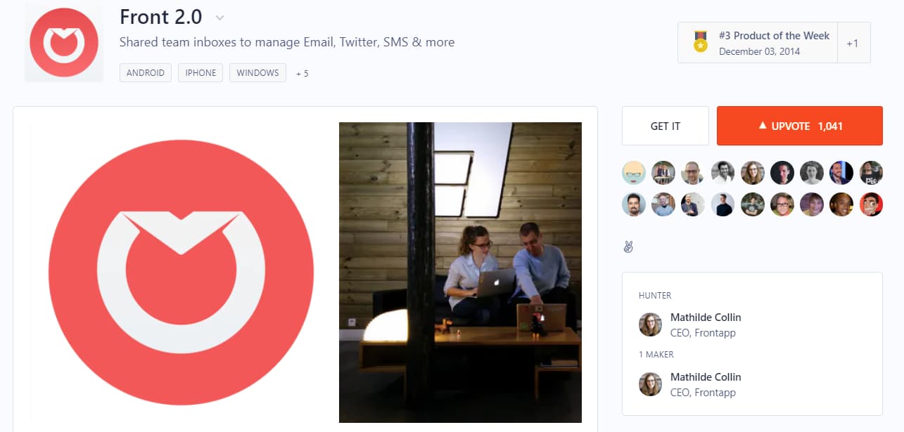Viewport: 904px width, 432px height.
Task: View the office photo of two people
Action: (x=460, y=273)
